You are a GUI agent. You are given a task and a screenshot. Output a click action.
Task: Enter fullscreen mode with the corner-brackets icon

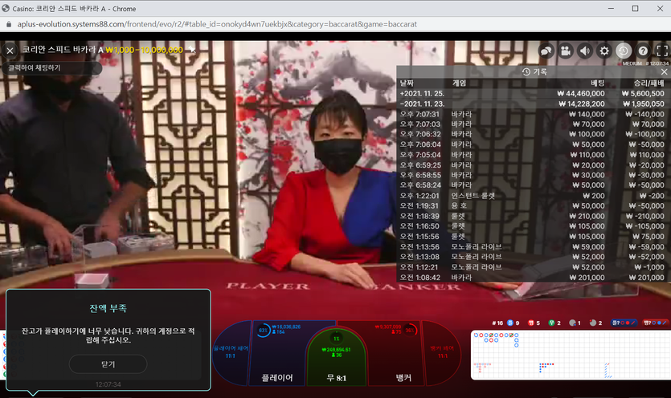[662, 51]
